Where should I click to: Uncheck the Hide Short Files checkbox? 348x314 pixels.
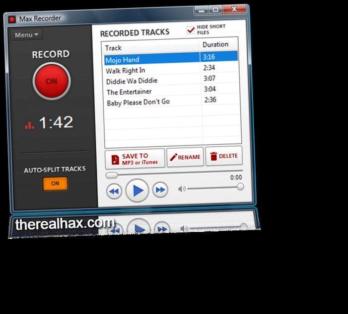coord(191,30)
